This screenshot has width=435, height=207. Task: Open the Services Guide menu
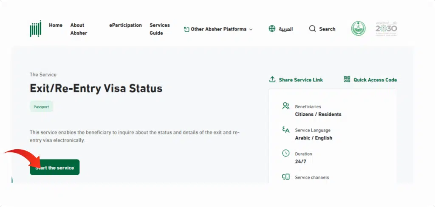pyautogui.click(x=159, y=29)
